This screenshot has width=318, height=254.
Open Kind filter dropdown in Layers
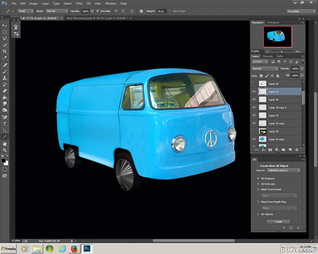[x=260, y=62]
